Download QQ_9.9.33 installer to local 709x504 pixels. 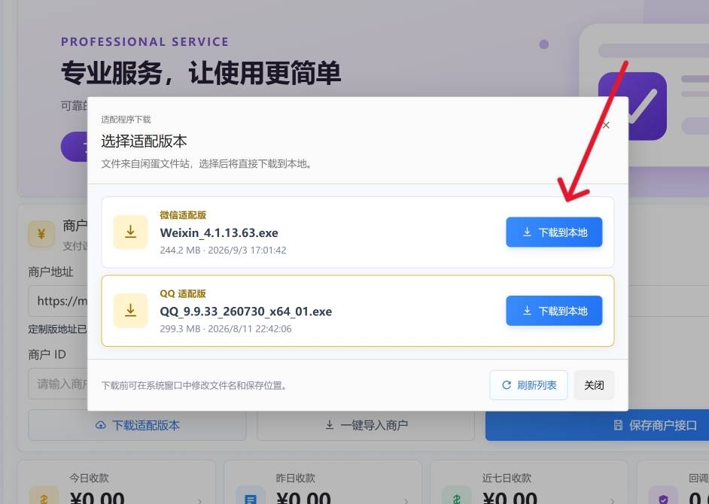click(554, 311)
